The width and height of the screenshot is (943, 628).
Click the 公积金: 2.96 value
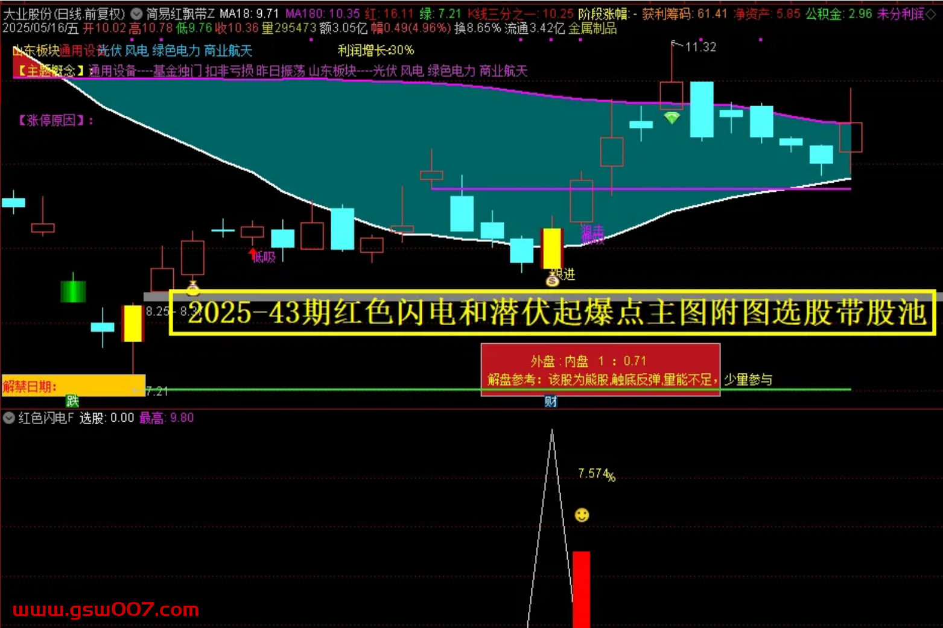point(839,13)
